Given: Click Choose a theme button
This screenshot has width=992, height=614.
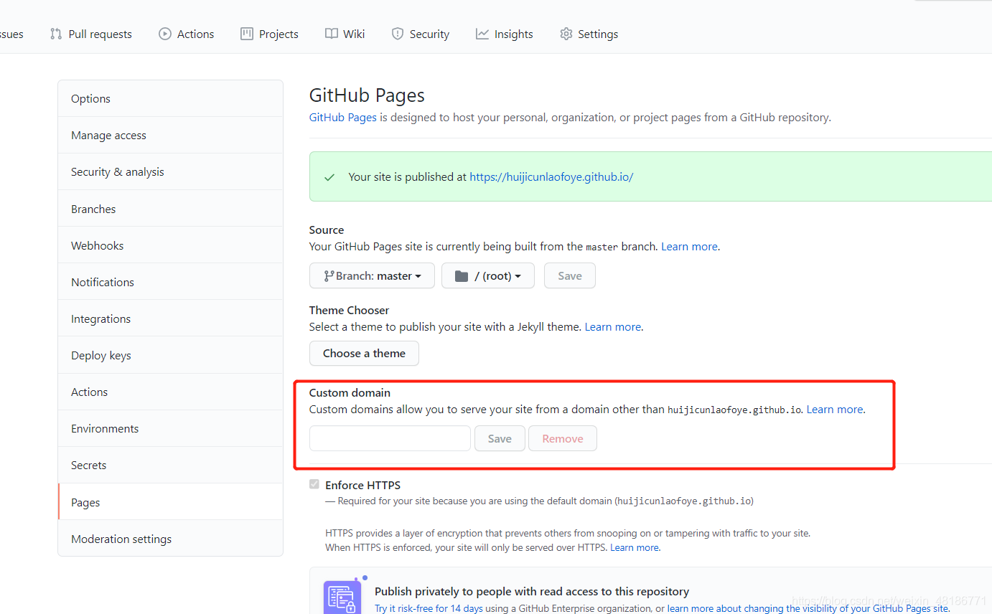Looking at the screenshot, I should click(364, 354).
